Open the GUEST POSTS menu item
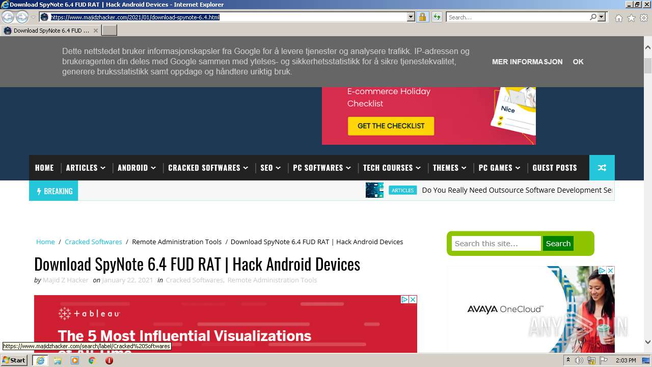 click(x=555, y=168)
